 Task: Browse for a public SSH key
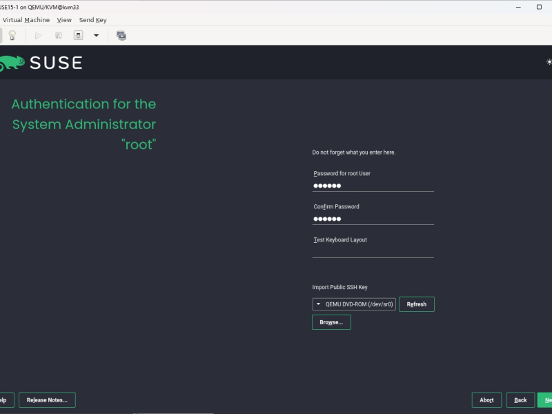point(331,322)
